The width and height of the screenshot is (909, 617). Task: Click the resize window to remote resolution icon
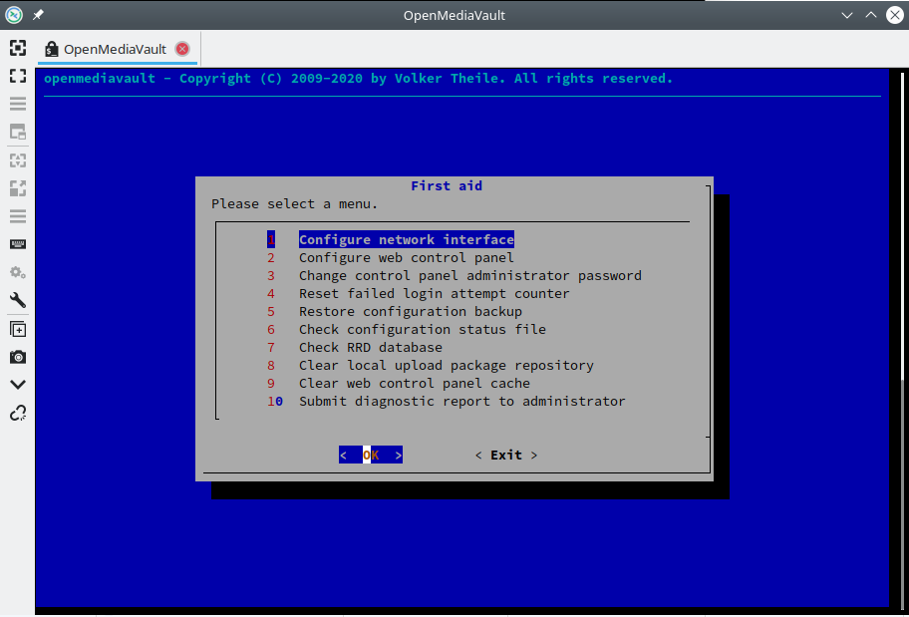18,48
